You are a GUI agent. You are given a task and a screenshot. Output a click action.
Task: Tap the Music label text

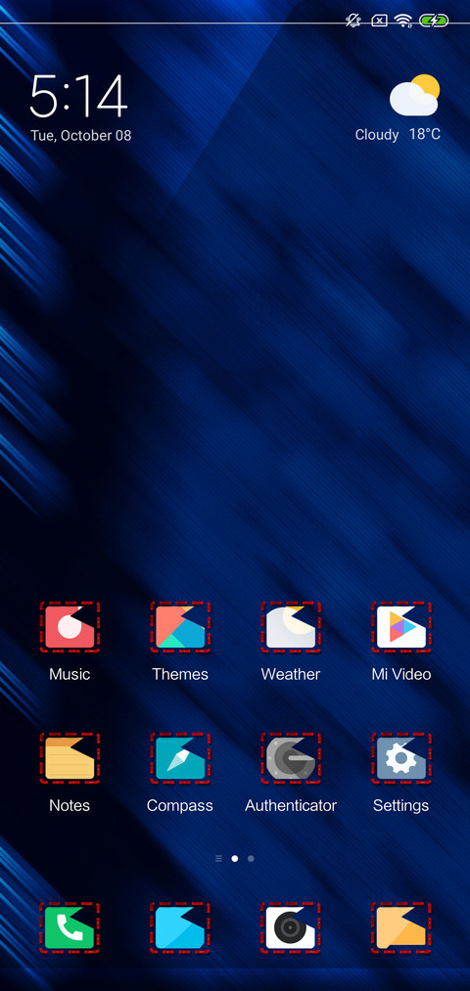point(70,674)
